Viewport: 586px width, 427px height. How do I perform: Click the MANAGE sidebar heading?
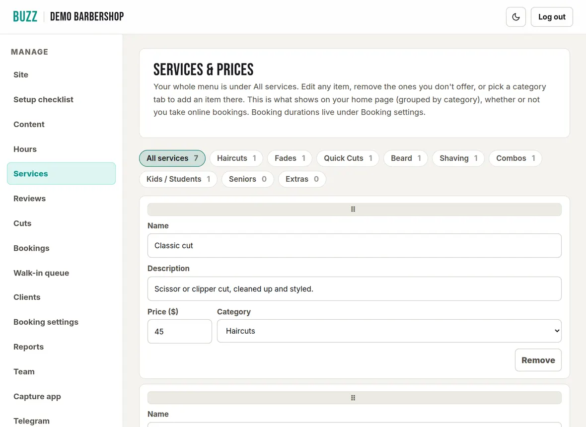(x=29, y=52)
